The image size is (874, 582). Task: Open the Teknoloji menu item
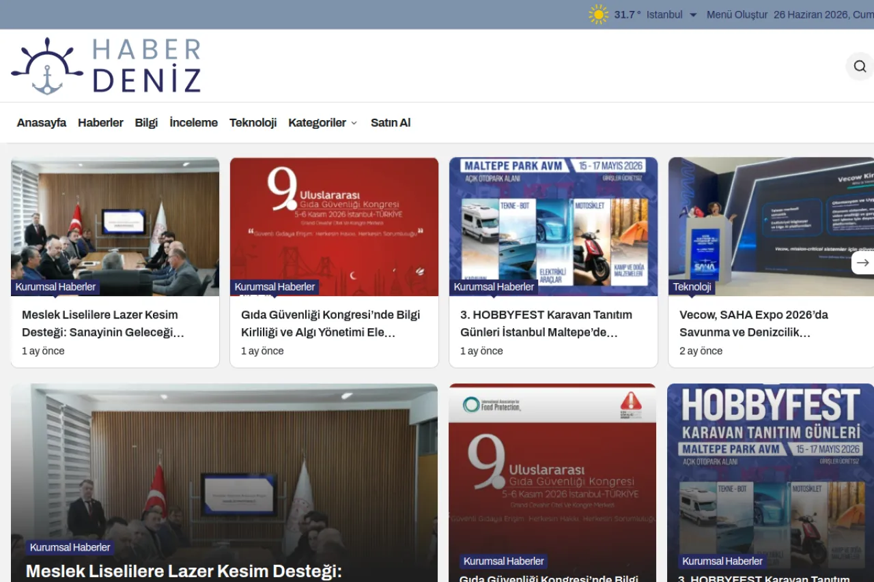(x=253, y=123)
